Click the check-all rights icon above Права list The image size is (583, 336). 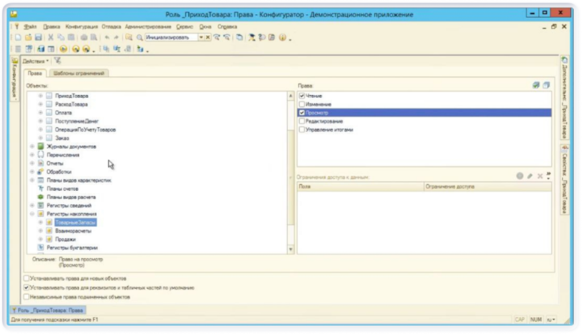click(x=536, y=85)
